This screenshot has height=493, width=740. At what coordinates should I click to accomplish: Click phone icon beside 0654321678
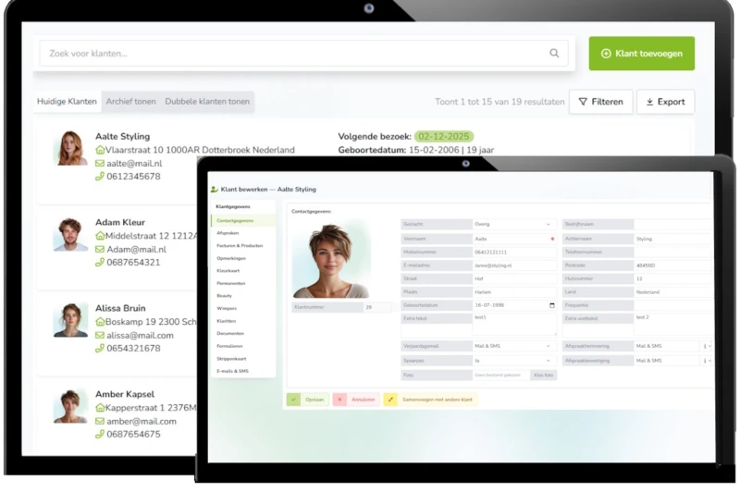tap(100, 348)
